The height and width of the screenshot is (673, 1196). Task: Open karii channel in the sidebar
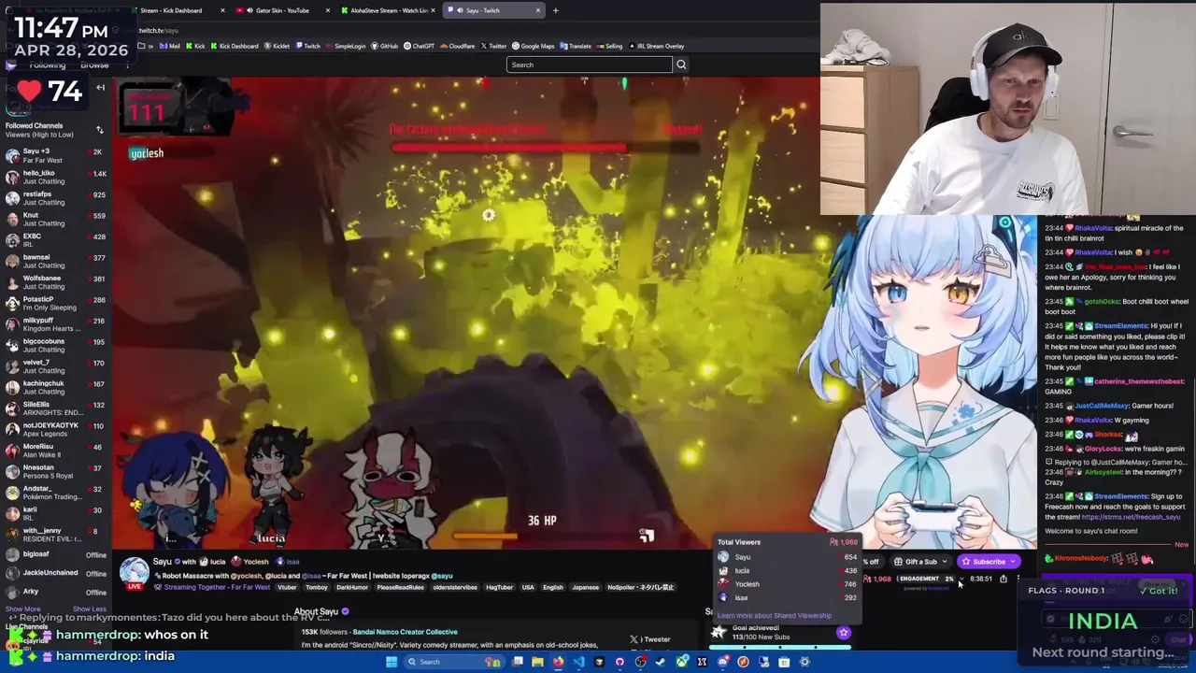coord(54,513)
